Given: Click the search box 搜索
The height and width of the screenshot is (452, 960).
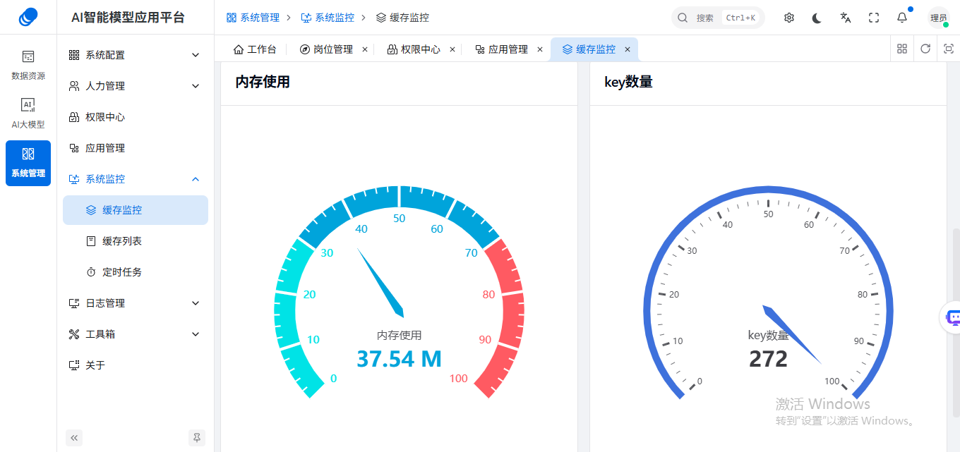Looking at the screenshot, I should [718, 18].
